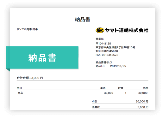Viewport: 162px width, 119px height.
Task: Select delivery note number 納品書番号:3
Action: point(104,62)
